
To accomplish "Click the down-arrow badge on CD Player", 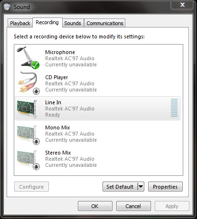I will pos(36,91).
